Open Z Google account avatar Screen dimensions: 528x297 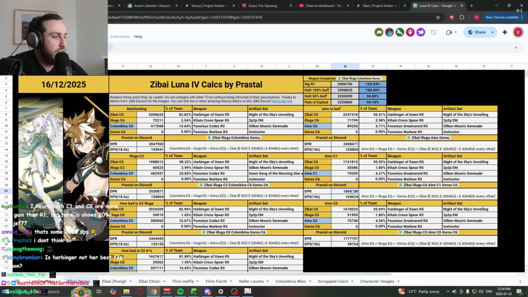click(x=518, y=32)
